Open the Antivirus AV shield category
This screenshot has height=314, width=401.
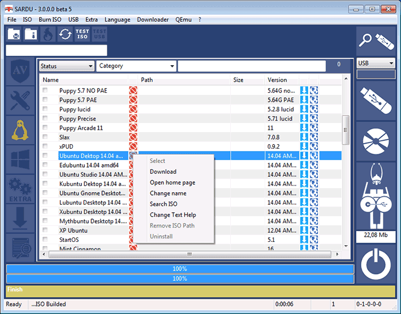pyautogui.click(x=20, y=71)
